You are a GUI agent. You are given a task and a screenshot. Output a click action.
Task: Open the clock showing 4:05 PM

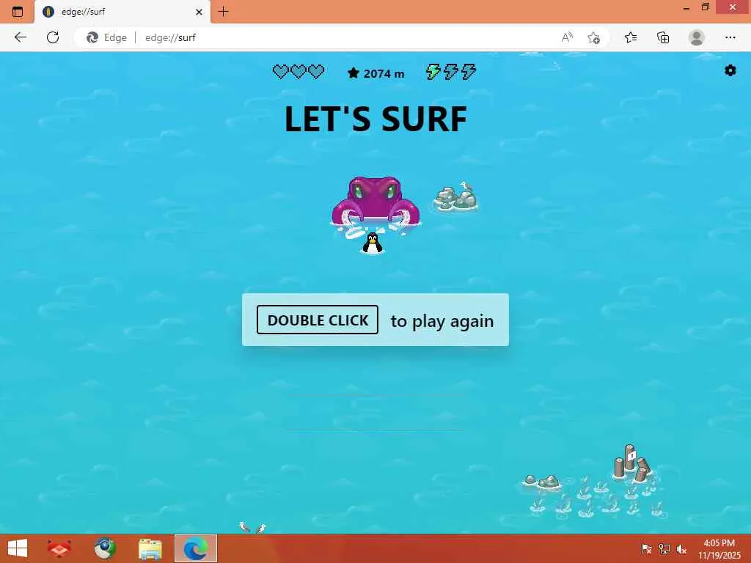click(719, 548)
